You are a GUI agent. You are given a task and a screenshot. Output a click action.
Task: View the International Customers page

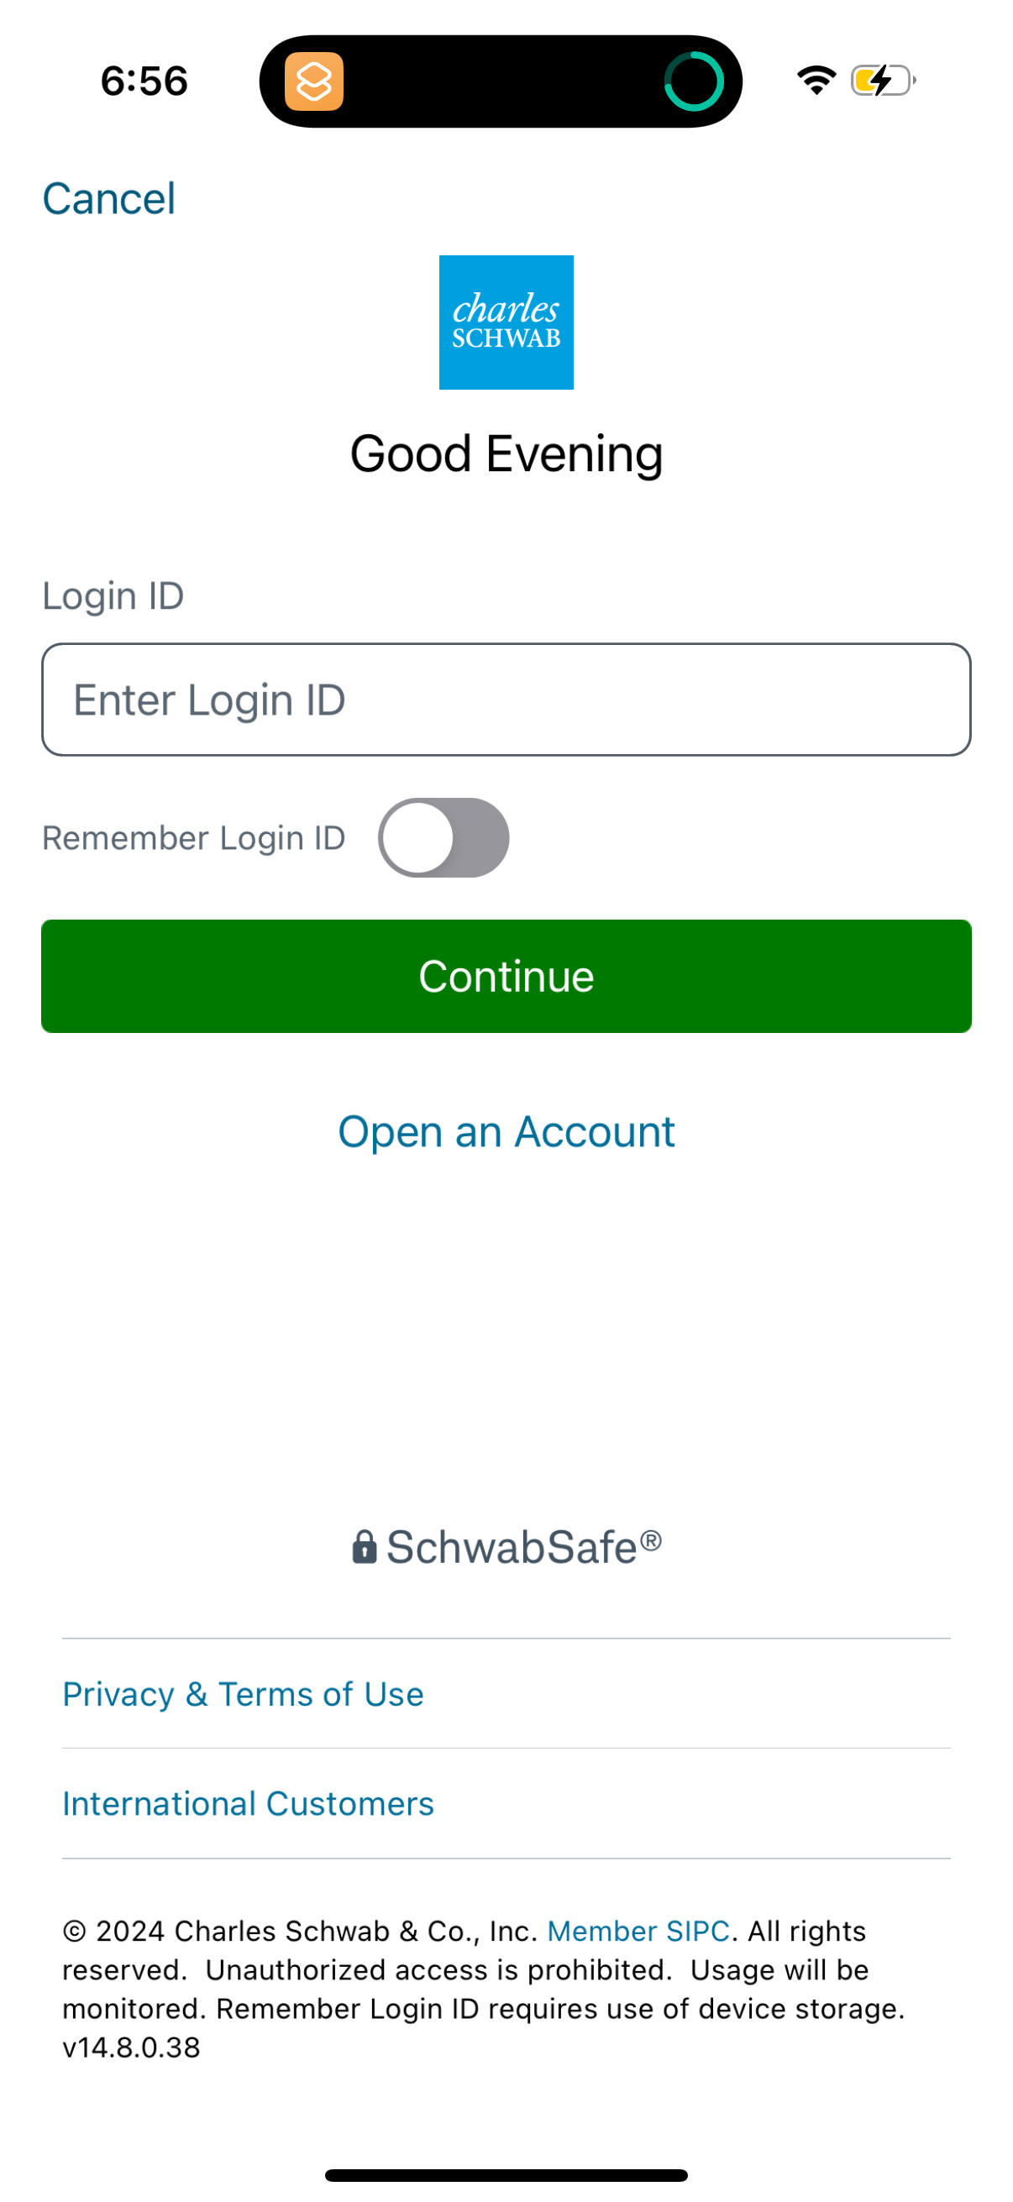click(248, 1803)
